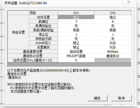Select CH2 和校验代码 cell
Viewport: 140px width, 108px height.
coord(113,39)
